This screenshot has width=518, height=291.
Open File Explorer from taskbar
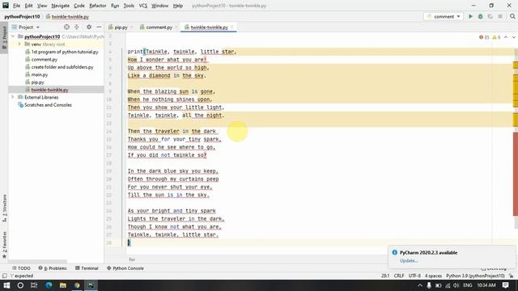(63, 285)
